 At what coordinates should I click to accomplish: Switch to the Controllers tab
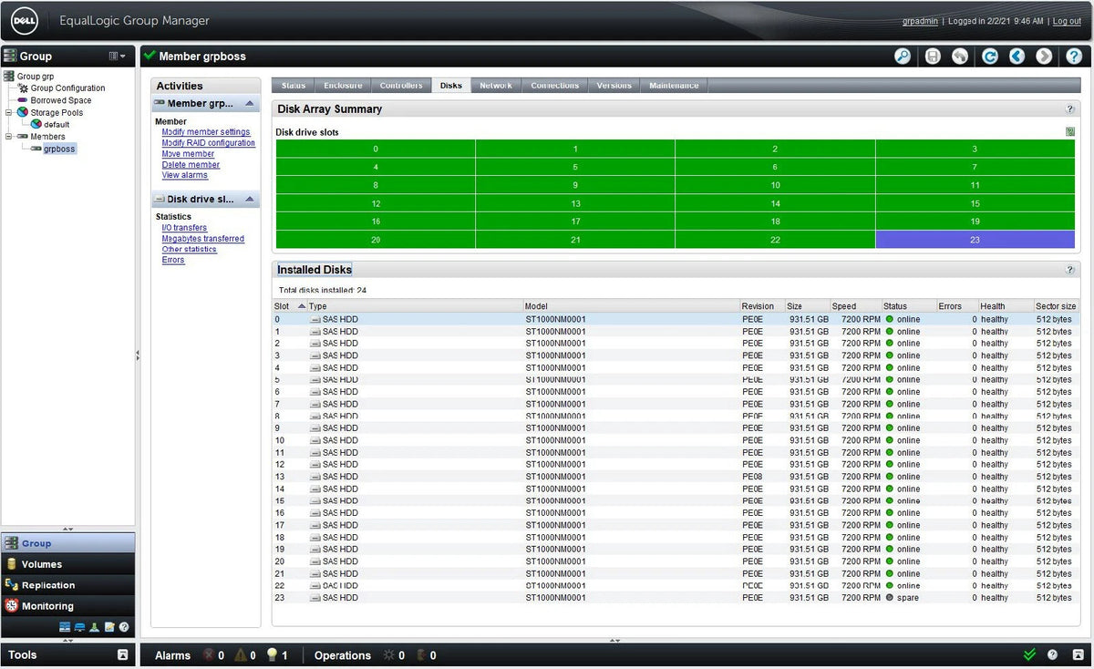point(401,86)
